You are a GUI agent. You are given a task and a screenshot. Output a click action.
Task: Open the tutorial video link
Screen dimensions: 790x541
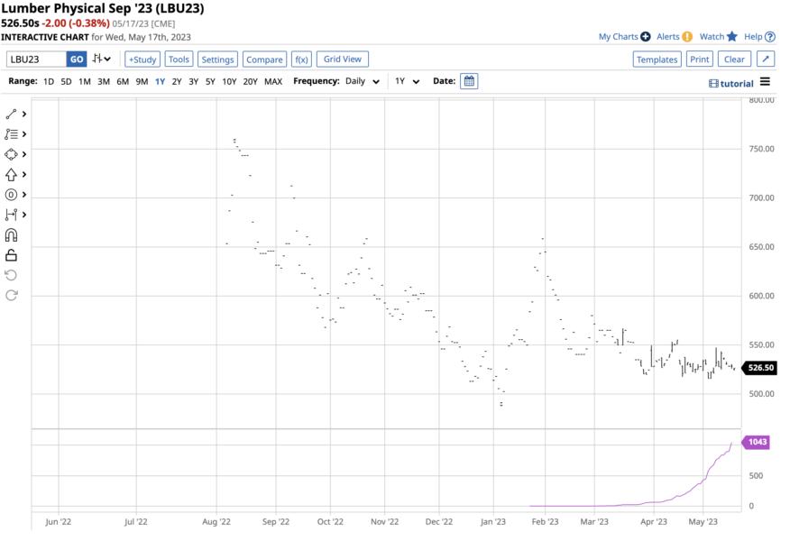coord(731,84)
